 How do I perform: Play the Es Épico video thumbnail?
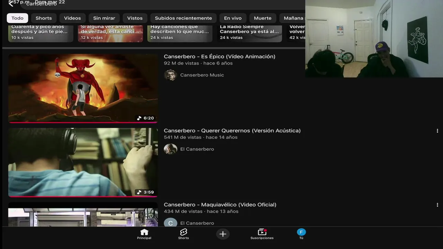83,88
